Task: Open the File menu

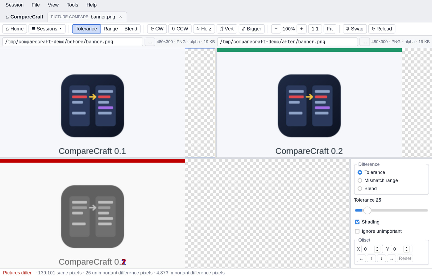Action: (x=35, y=5)
